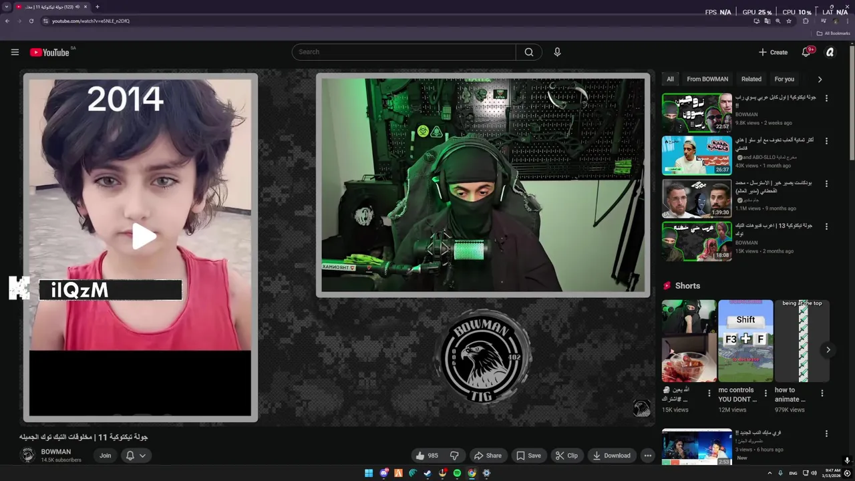Translate this page from the address bar
This screenshot has height=481, width=855.
tap(767, 21)
